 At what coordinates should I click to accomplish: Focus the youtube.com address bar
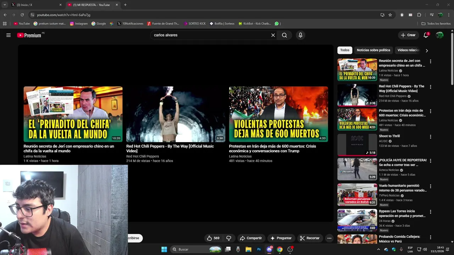pyautogui.click(x=206, y=15)
